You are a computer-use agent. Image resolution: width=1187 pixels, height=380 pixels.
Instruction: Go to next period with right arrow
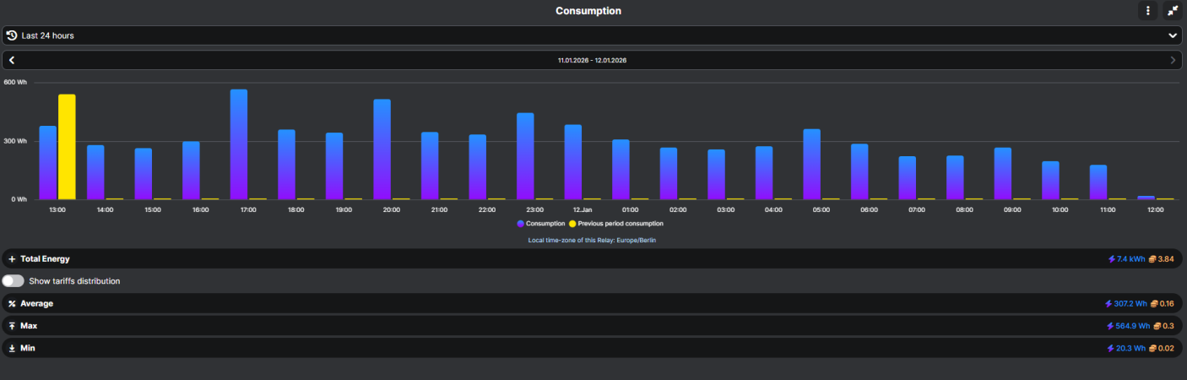[x=1173, y=61]
